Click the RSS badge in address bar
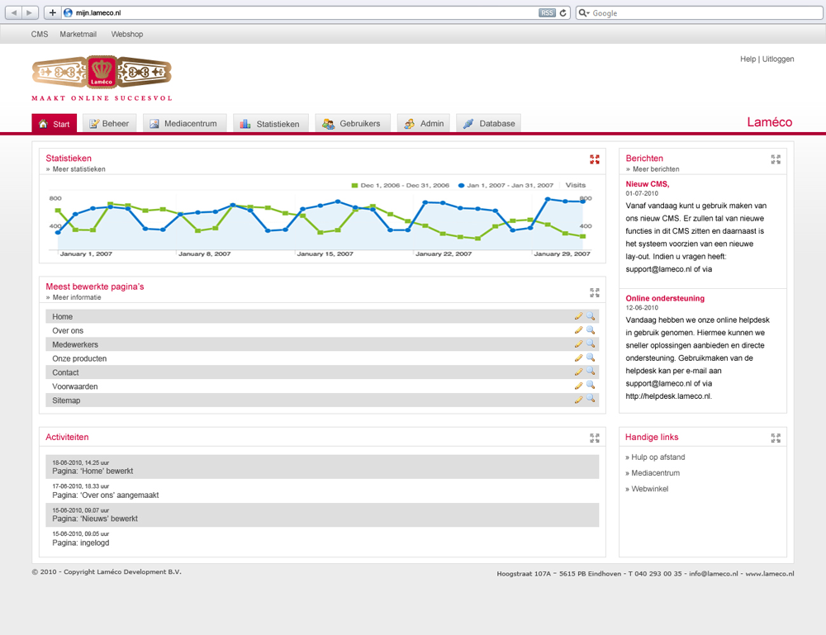Image resolution: width=826 pixels, height=635 pixels. pos(547,12)
